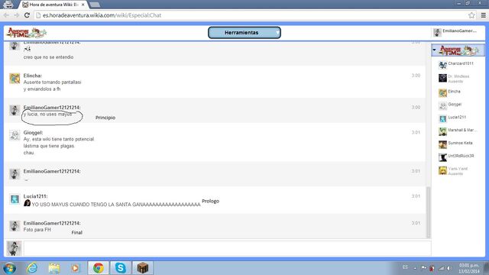Close the Hora de aventura Wiki tab
This screenshot has width=489, height=275.
pyautogui.click(x=83, y=5)
